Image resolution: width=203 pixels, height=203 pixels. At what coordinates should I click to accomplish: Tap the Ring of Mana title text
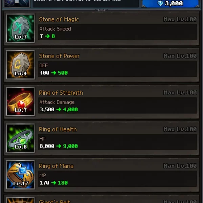pyautogui.click(x=56, y=166)
